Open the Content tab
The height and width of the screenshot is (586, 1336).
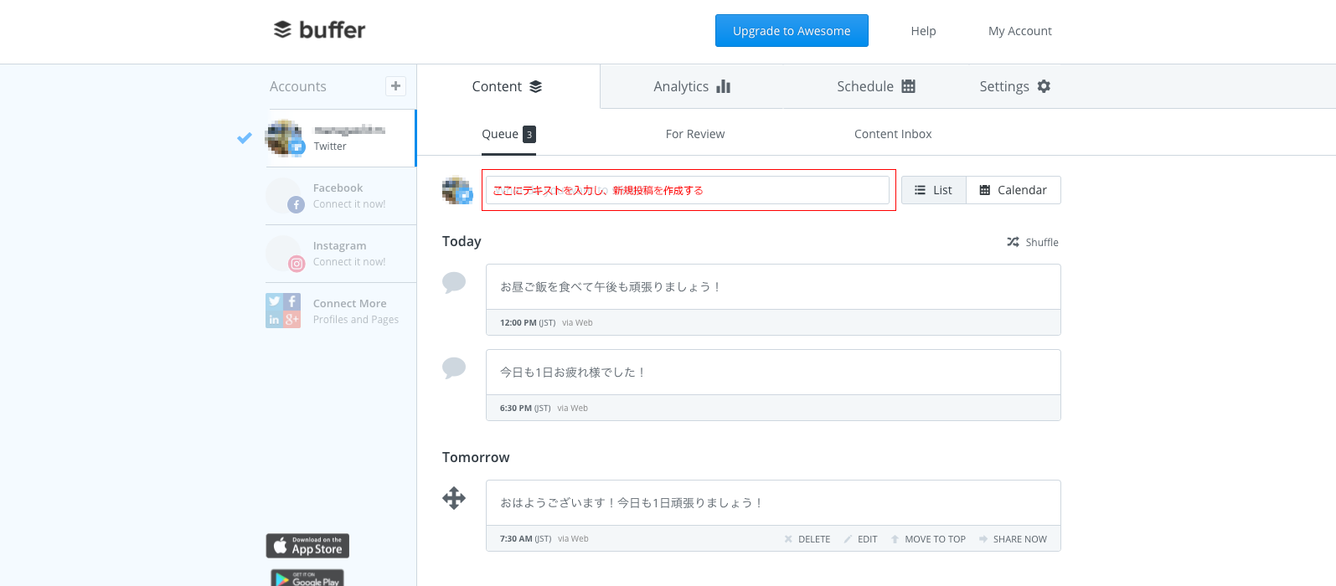(508, 86)
